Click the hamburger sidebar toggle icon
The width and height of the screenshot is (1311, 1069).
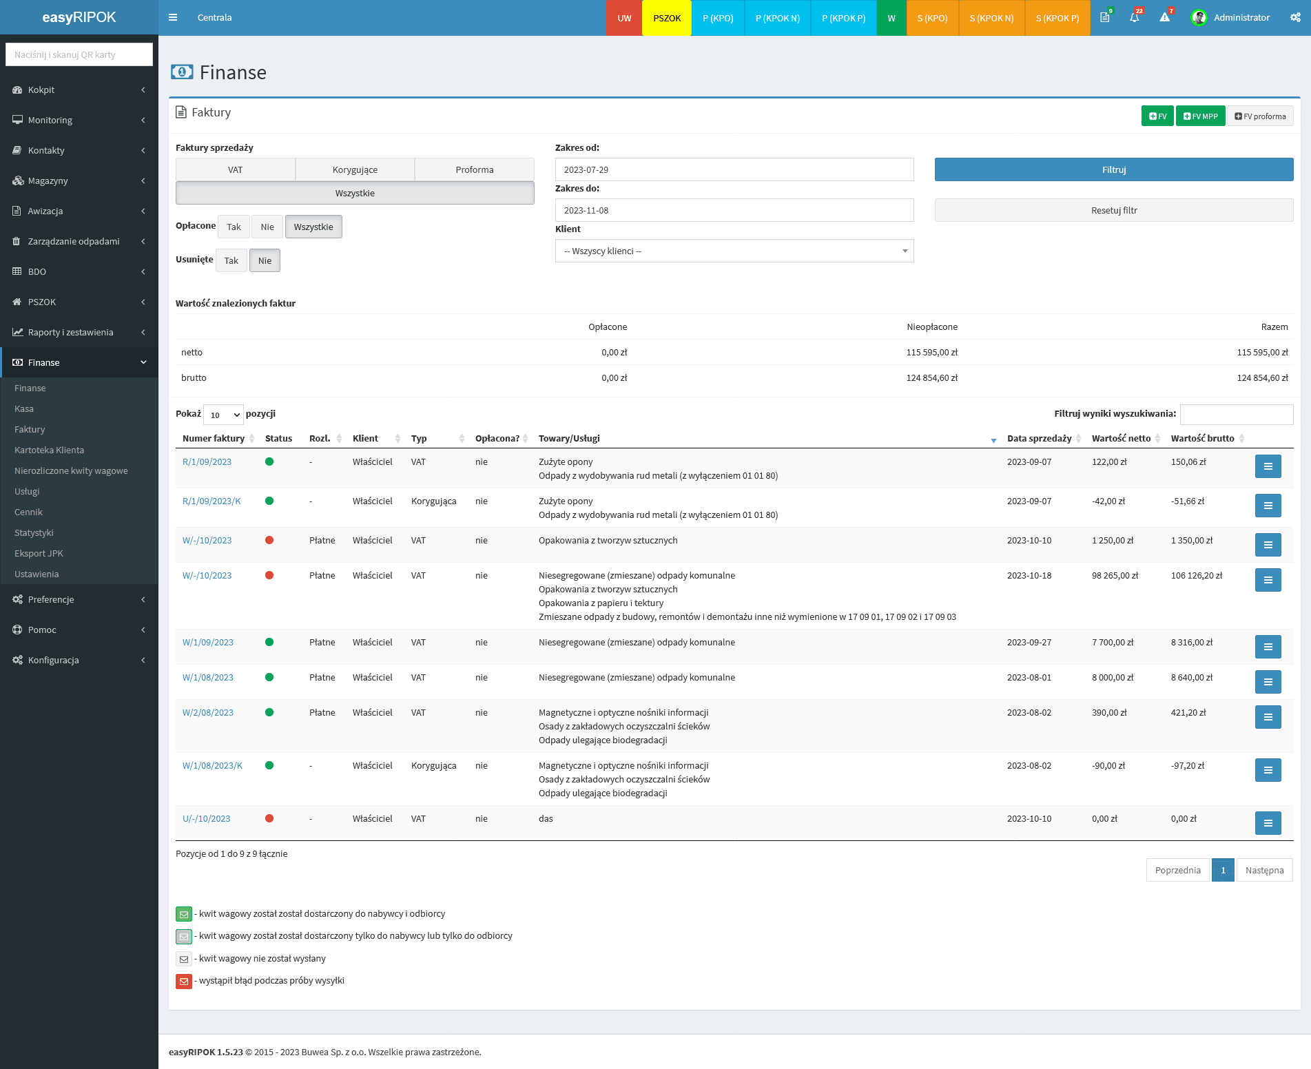(x=173, y=18)
